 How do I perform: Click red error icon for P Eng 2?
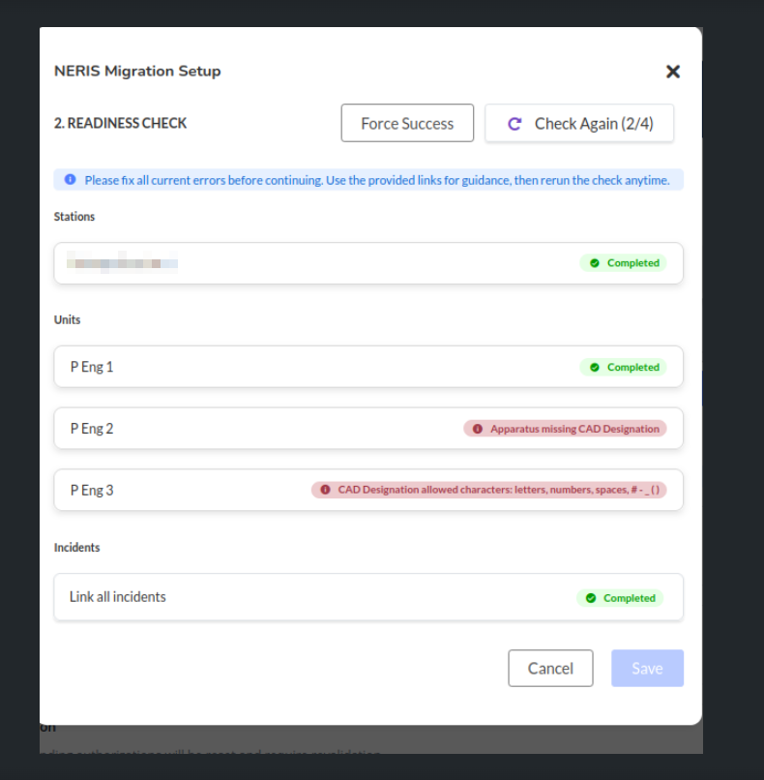click(477, 429)
